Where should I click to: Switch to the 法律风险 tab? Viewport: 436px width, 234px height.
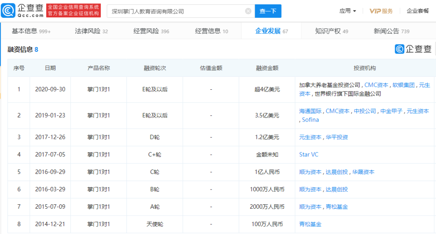(91, 31)
